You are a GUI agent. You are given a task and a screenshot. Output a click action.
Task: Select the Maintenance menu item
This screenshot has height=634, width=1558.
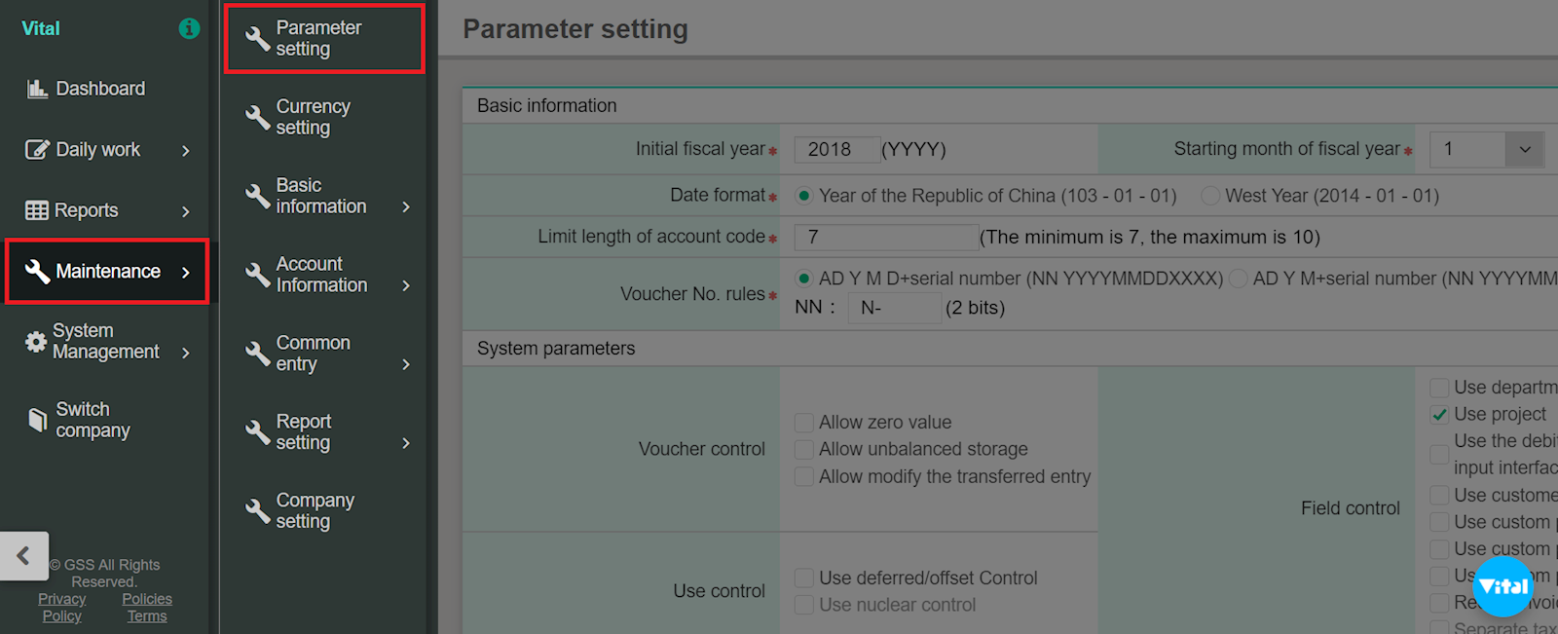point(107,272)
